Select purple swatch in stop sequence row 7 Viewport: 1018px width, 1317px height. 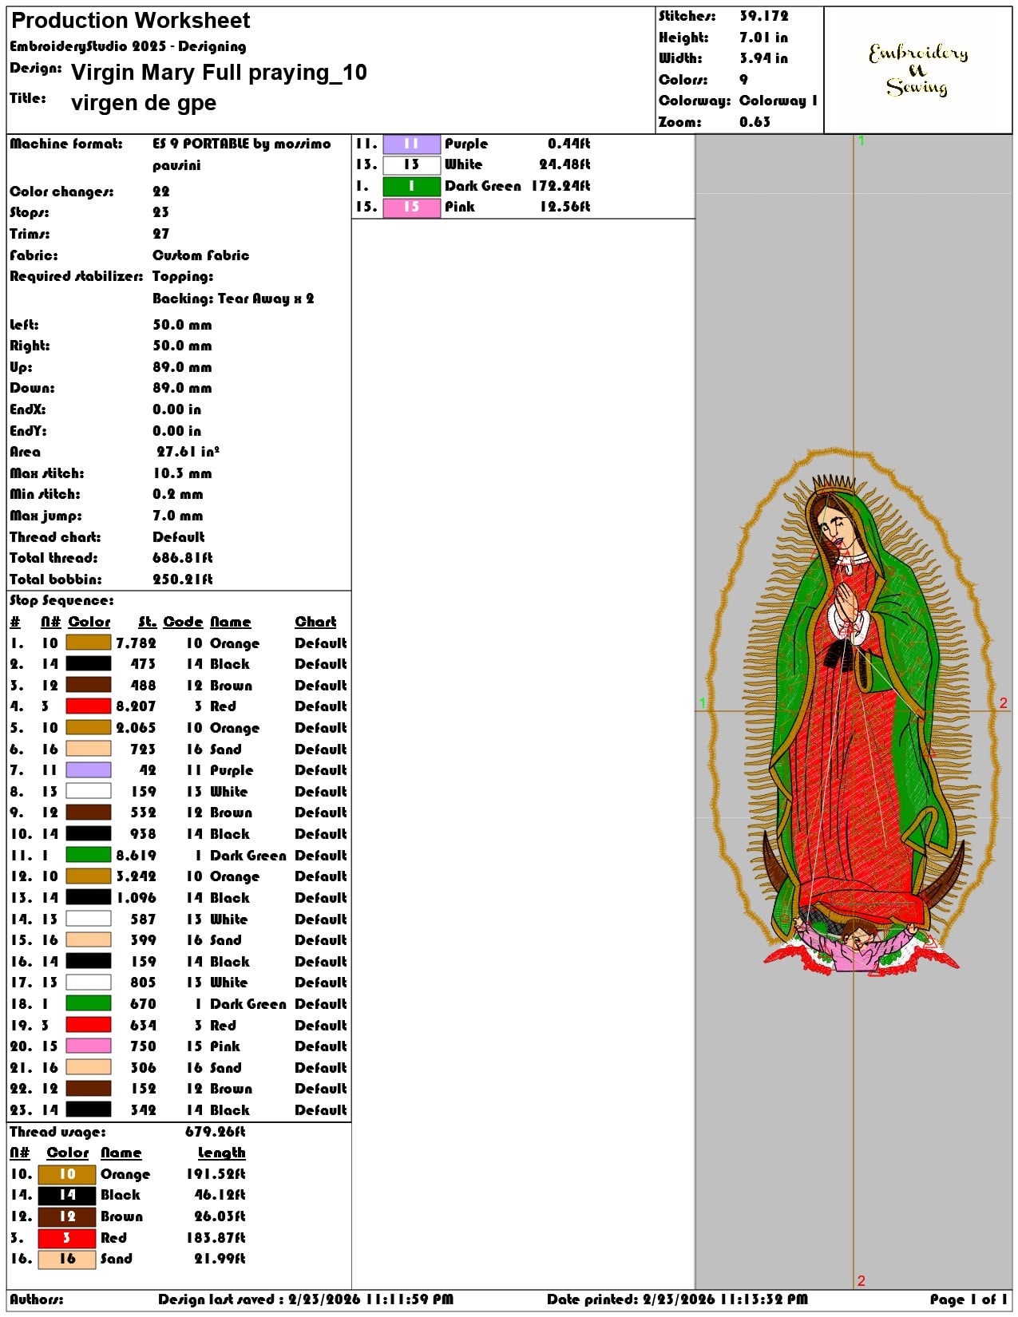[89, 770]
